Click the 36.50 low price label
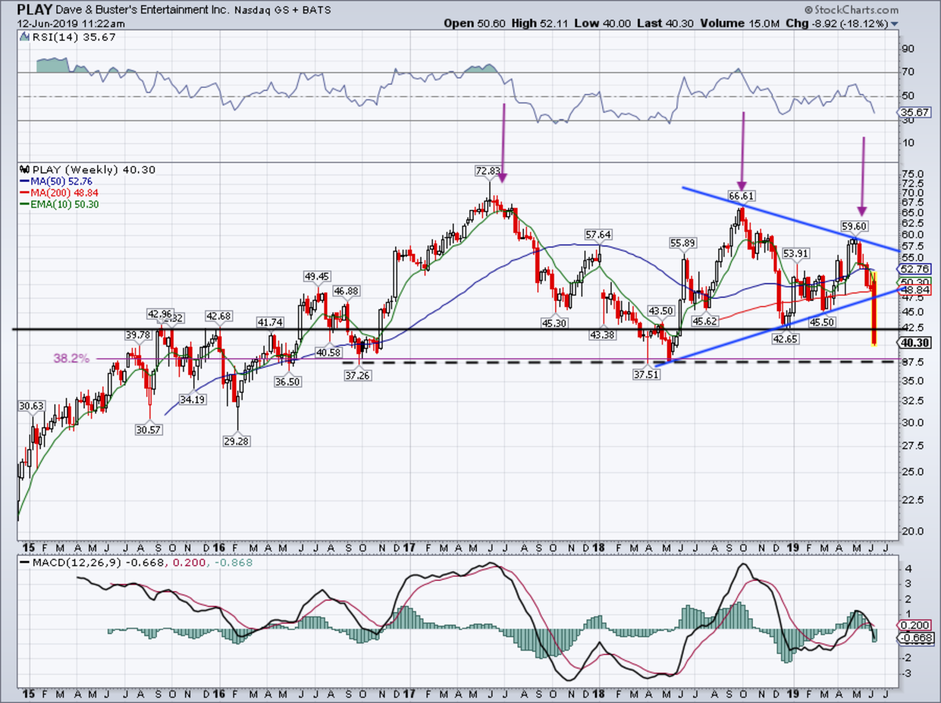This screenshot has height=703, width=941. pos(289,382)
